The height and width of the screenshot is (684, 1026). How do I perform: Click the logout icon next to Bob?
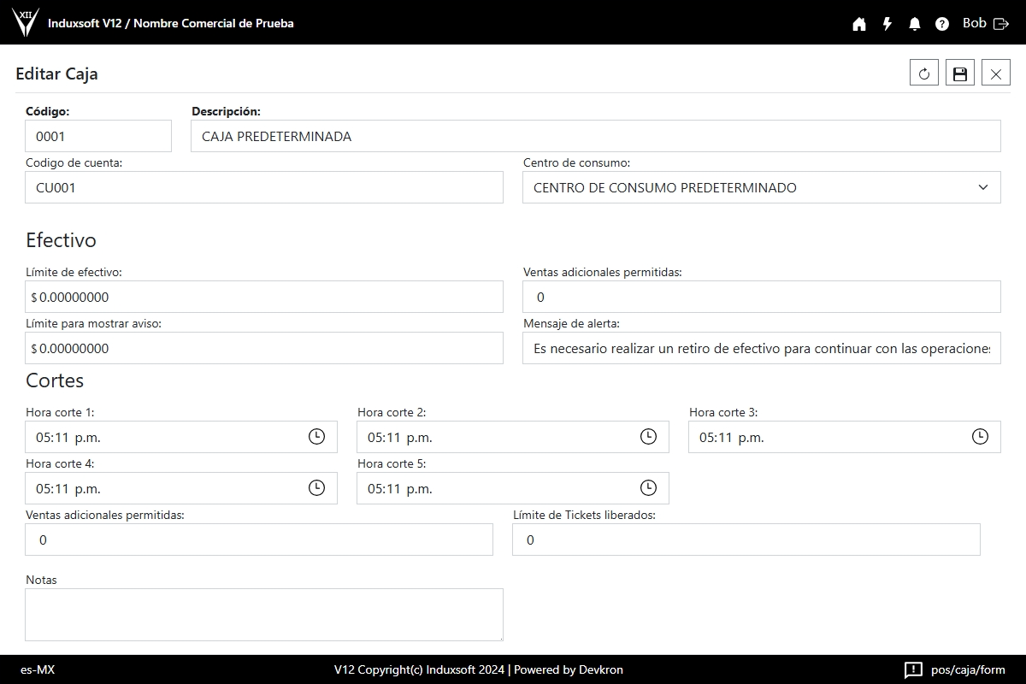(1001, 24)
